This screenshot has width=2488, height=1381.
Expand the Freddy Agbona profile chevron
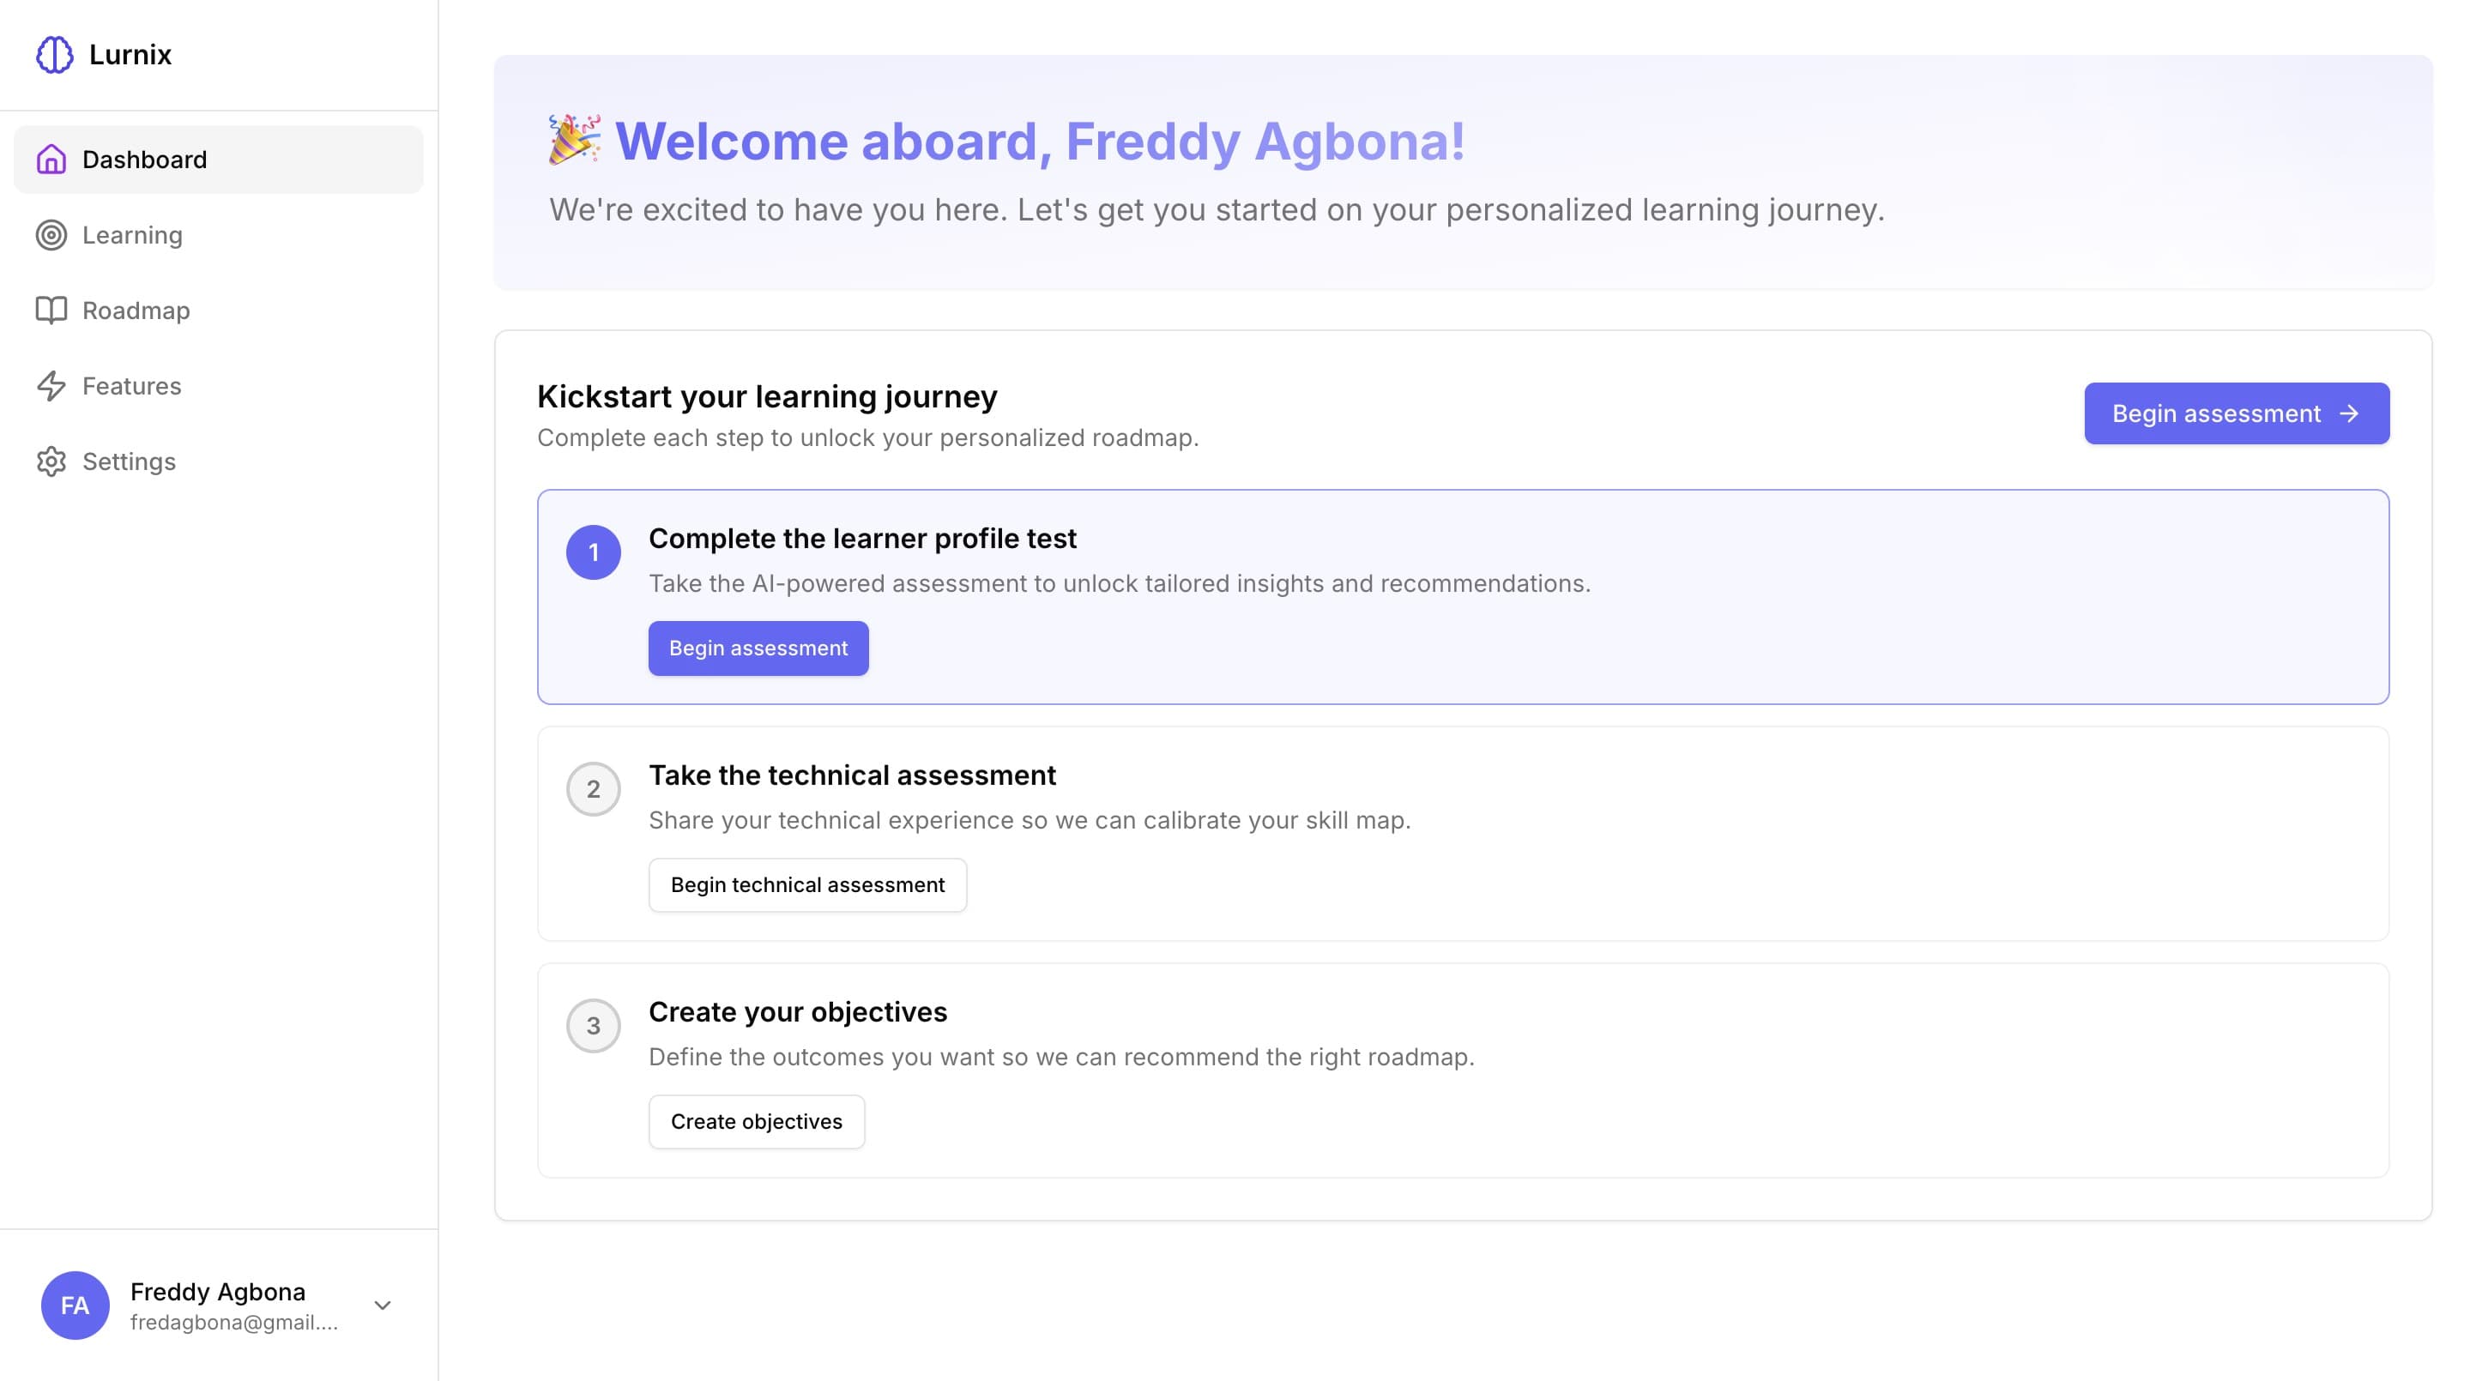click(x=383, y=1305)
